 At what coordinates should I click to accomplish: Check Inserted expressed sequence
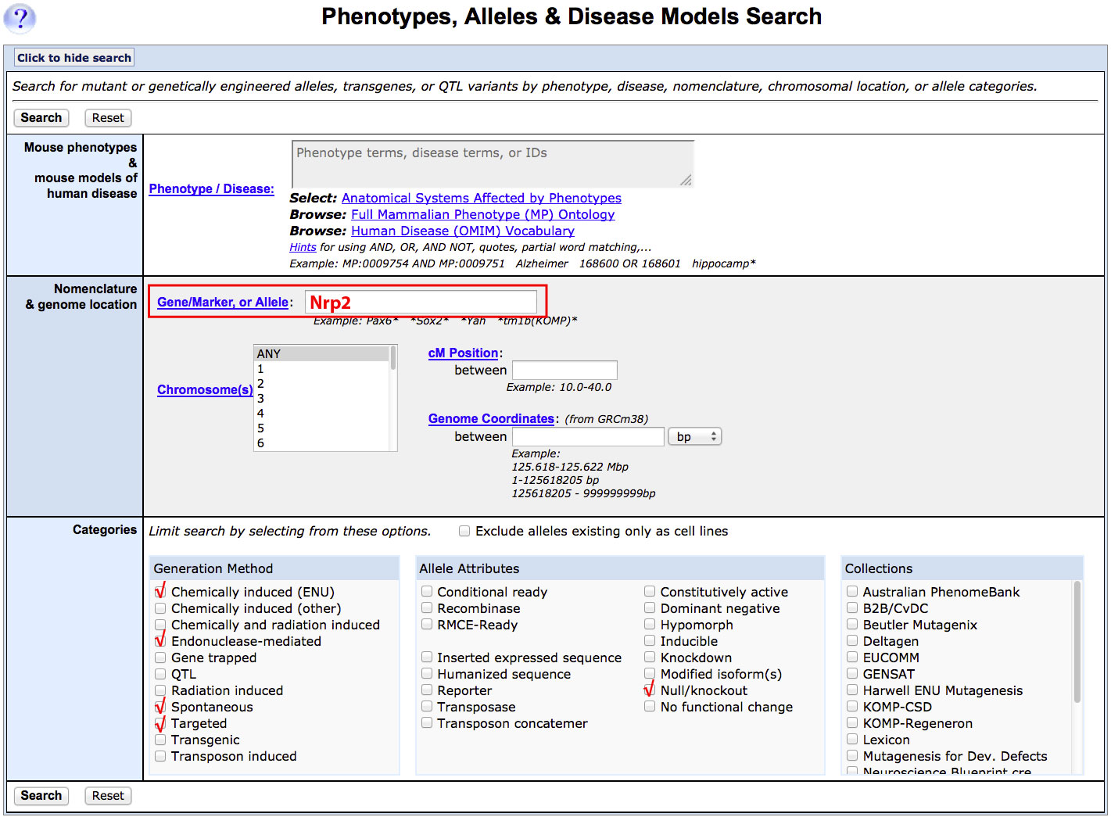(x=427, y=658)
